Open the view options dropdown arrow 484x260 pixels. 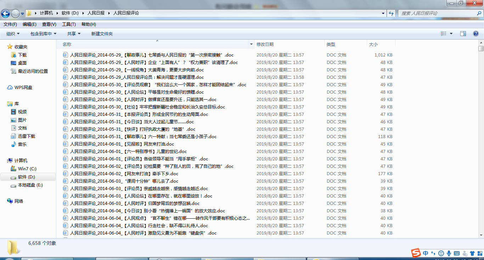(x=451, y=34)
